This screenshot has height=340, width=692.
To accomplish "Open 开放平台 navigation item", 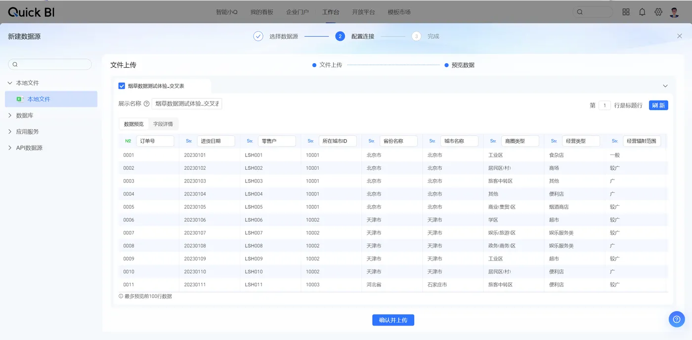I will click(x=363, y=12).
